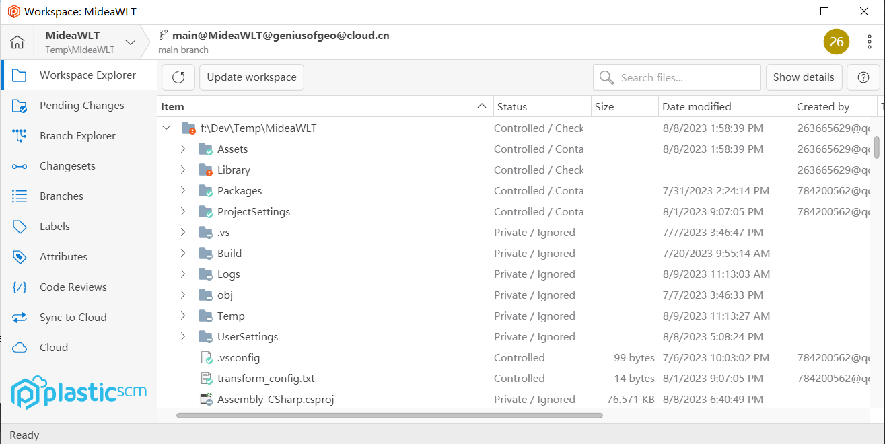
Task: Click the Search files input field
Action: [x=686, y=77]
